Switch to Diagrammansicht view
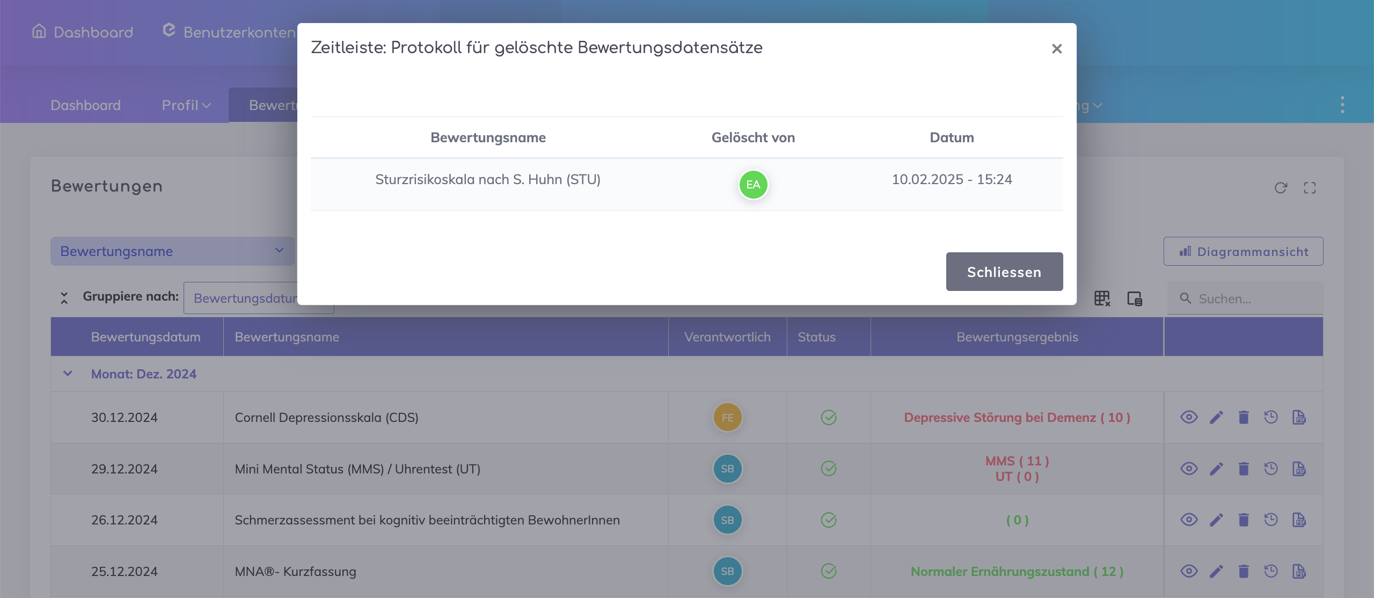 (1243, 251)
